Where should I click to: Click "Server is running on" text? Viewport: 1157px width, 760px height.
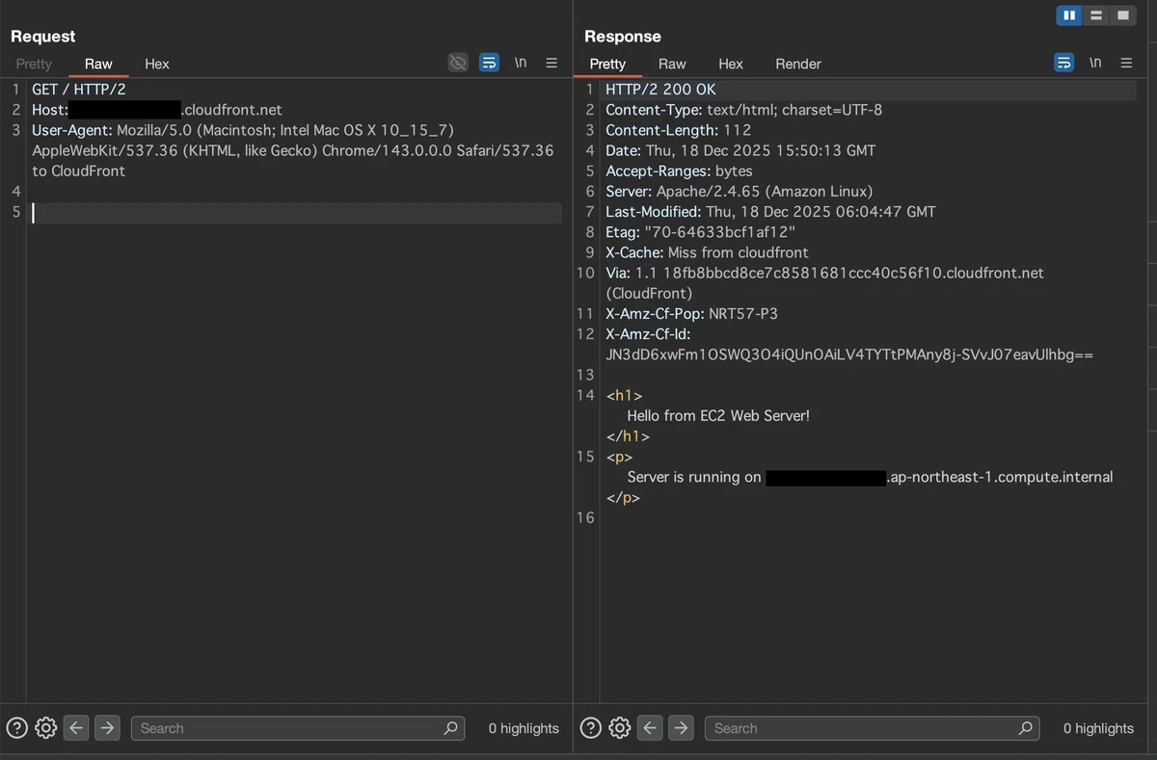pyautogui.click(x=694, y=477)
